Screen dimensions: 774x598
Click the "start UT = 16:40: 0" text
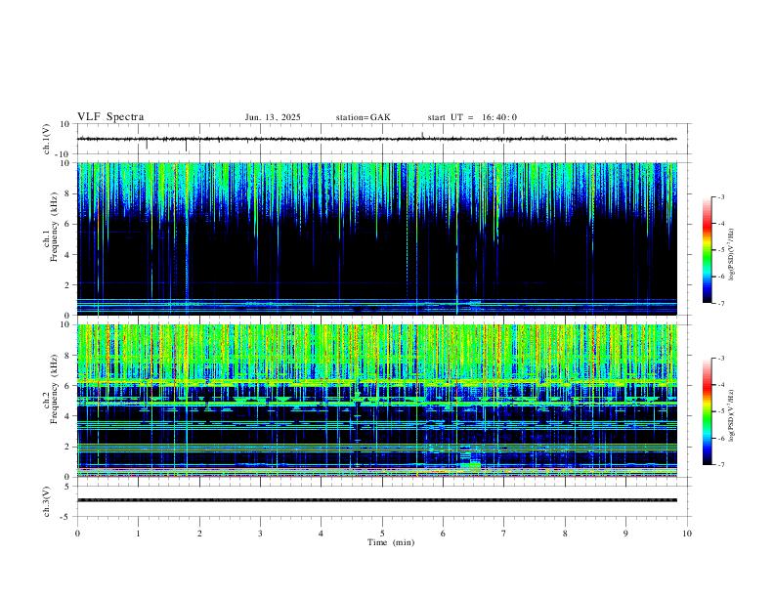click(x=472, y=117)
